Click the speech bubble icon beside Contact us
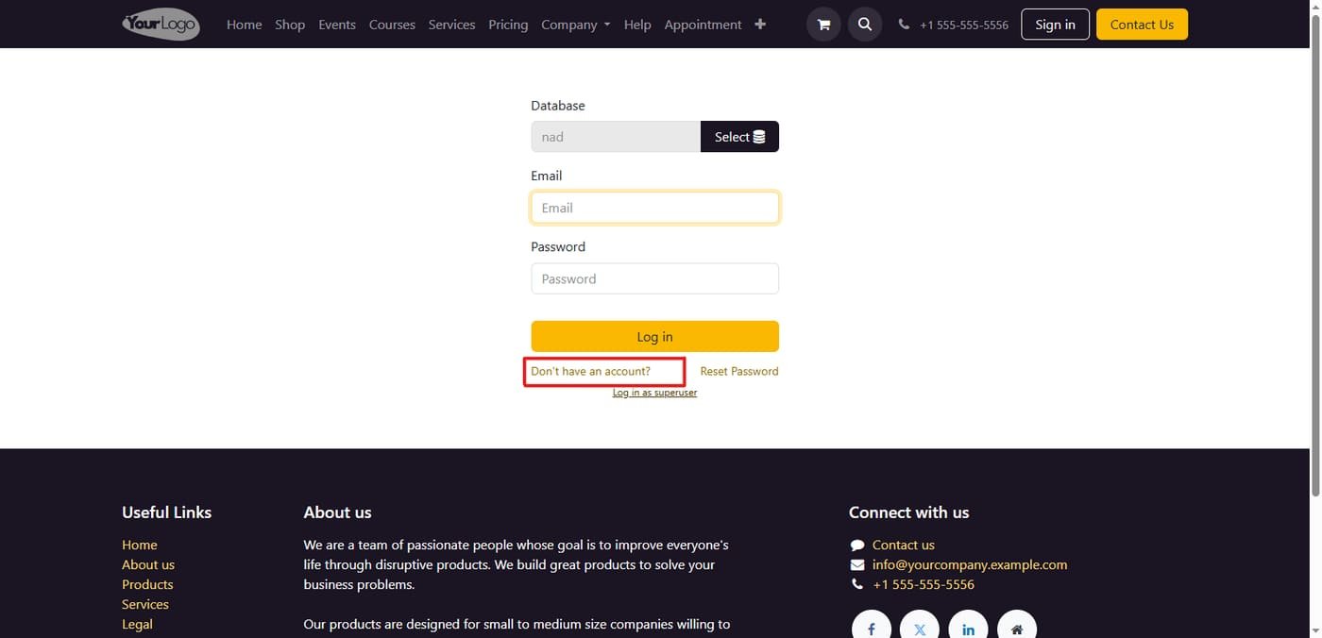This screenshot has width=1322, height=638. pos(857,546)
